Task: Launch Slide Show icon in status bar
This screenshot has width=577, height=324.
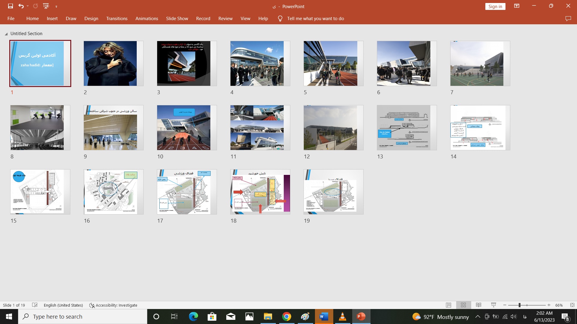Action: (493, 305)
